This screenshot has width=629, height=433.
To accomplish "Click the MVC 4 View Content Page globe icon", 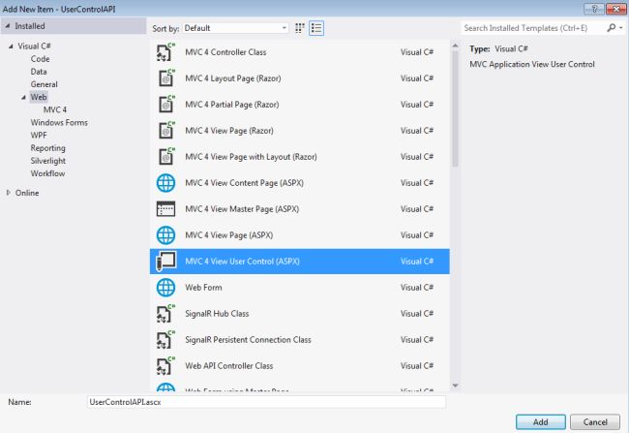I will 165,183.
